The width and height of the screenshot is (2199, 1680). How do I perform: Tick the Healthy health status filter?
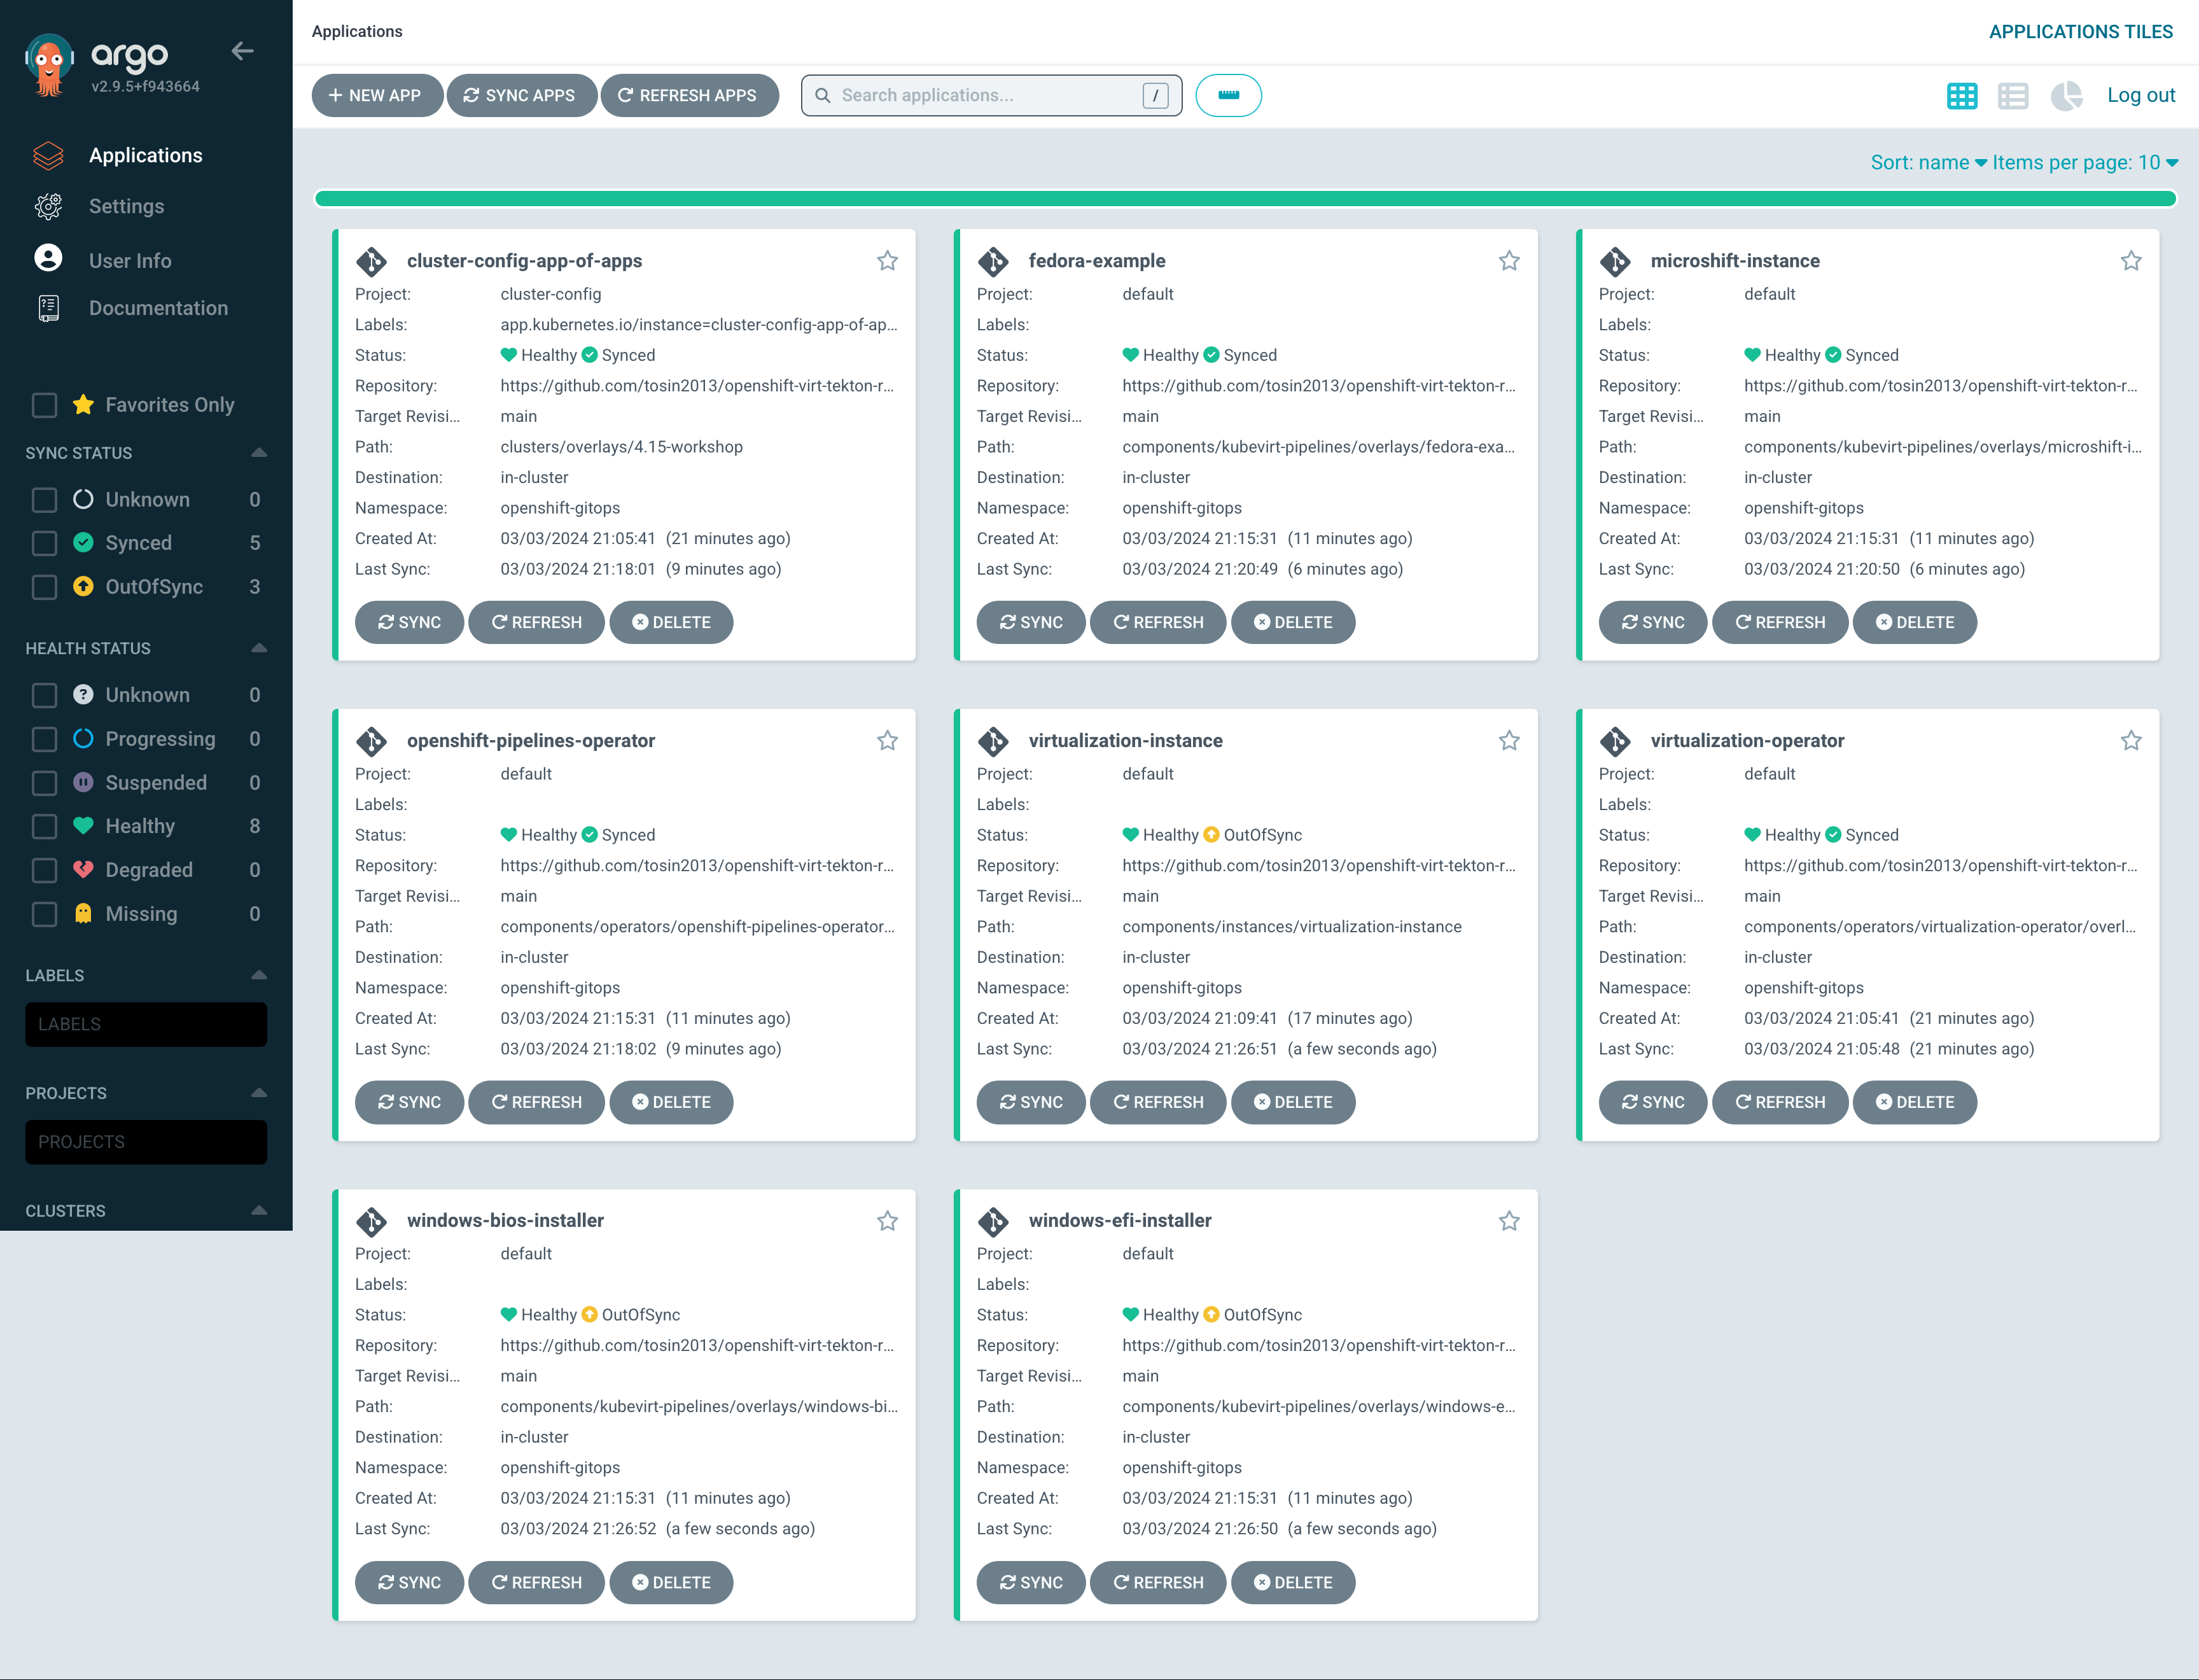tap(44, 826)
